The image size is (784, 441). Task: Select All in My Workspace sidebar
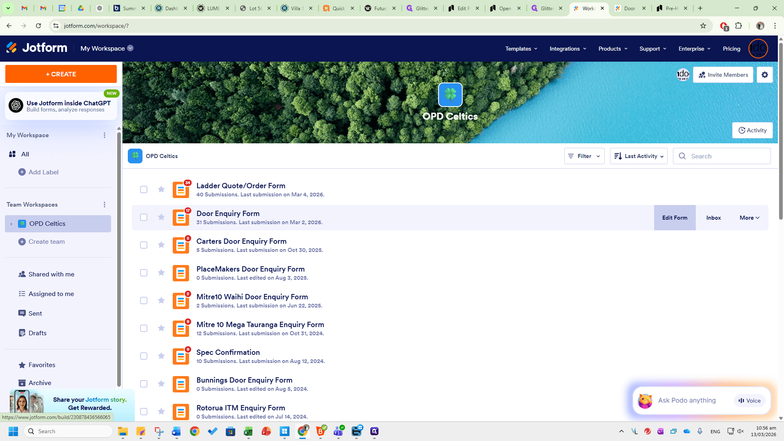click(58, 154)
